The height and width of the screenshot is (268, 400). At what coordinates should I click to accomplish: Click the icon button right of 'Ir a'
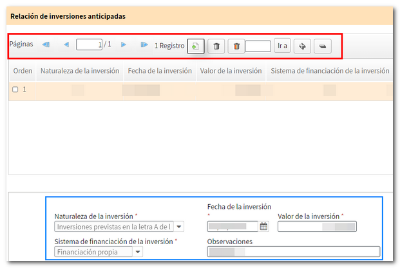click(x=303, y=46)
